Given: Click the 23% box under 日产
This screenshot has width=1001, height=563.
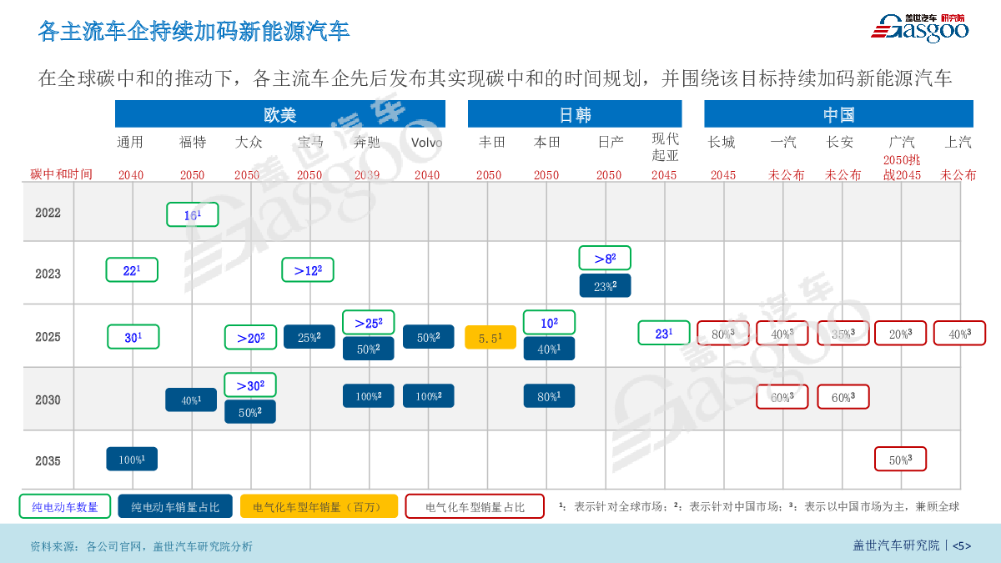Looking at the screenshot, I should [605, 286].
